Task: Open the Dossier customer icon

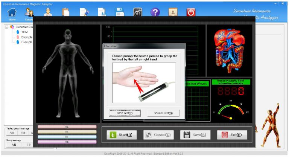Action: click(29, 13)
